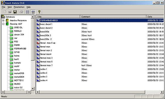
Task: Collapse the Running ACF node
Action: tap(3, 24)
